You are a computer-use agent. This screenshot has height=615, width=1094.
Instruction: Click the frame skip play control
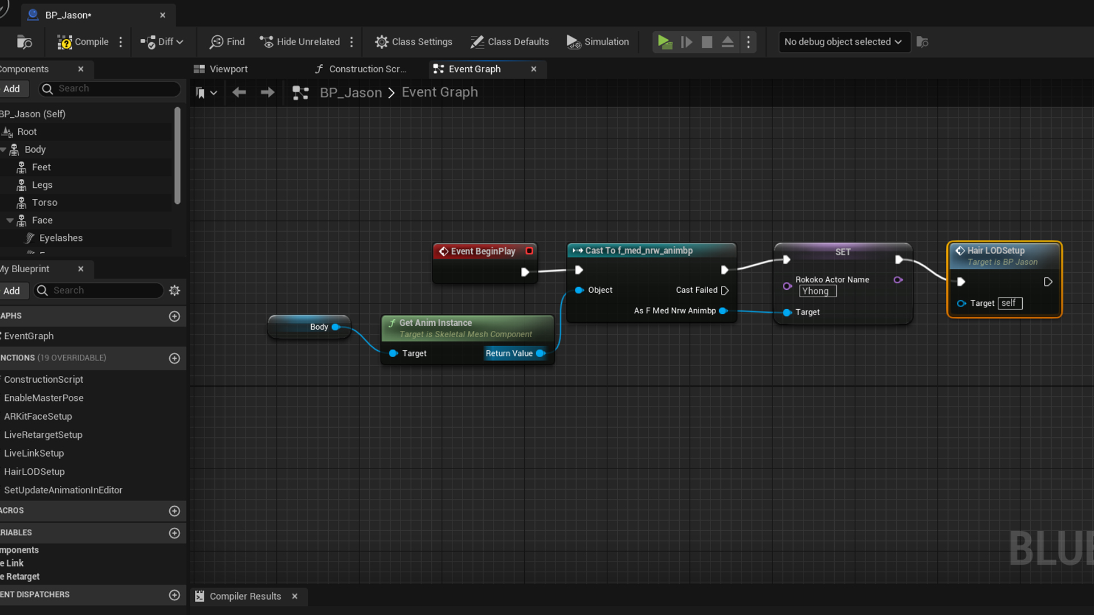coord(687,42)
